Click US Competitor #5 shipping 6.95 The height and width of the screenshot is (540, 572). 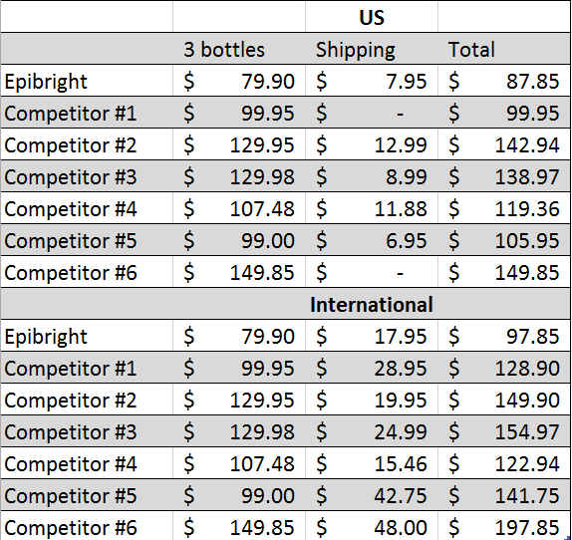click(372, 240)
